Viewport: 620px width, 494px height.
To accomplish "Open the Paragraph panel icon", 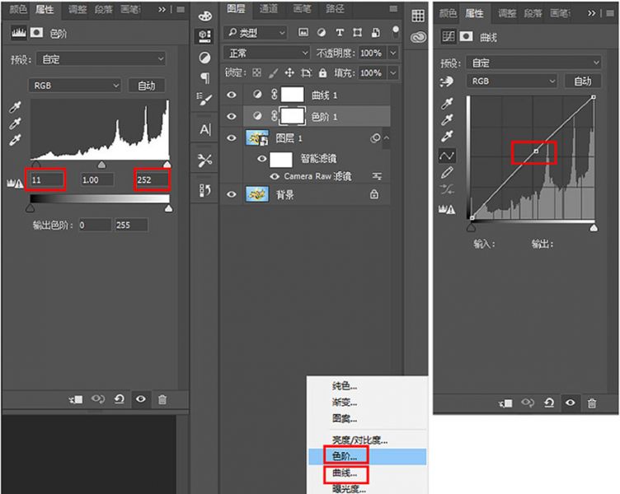I will 205,77.
